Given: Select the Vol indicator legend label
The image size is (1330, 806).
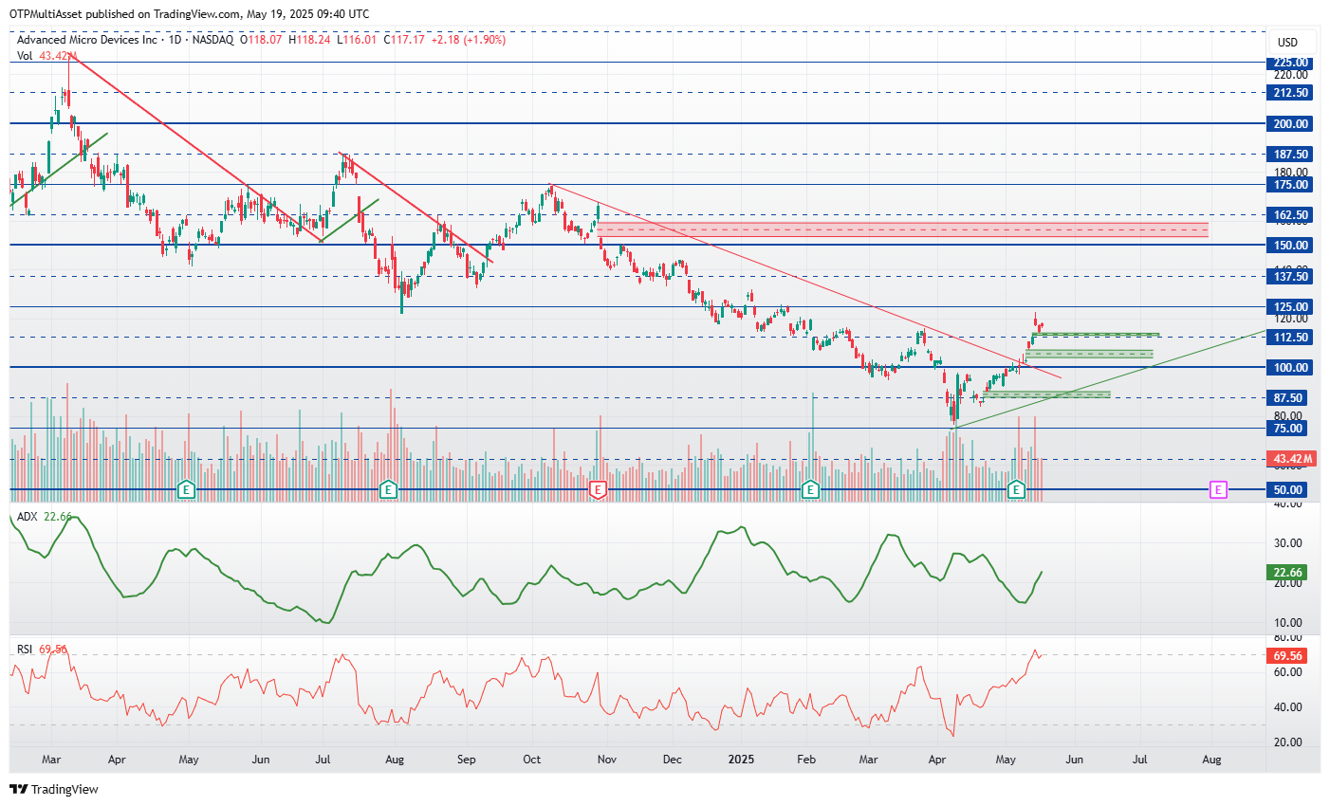Looking at the screenshot, I should click(x=25, y=56).
